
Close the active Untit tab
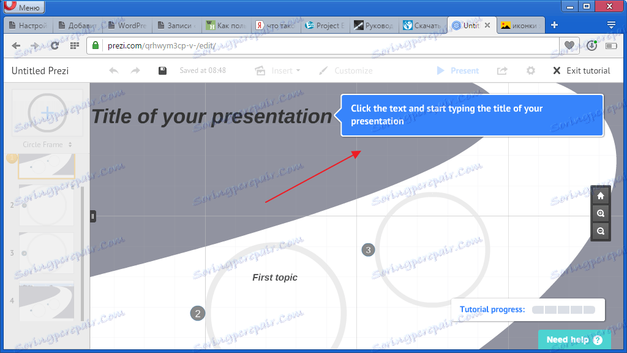pyautogui.click(x=487, y=25)
